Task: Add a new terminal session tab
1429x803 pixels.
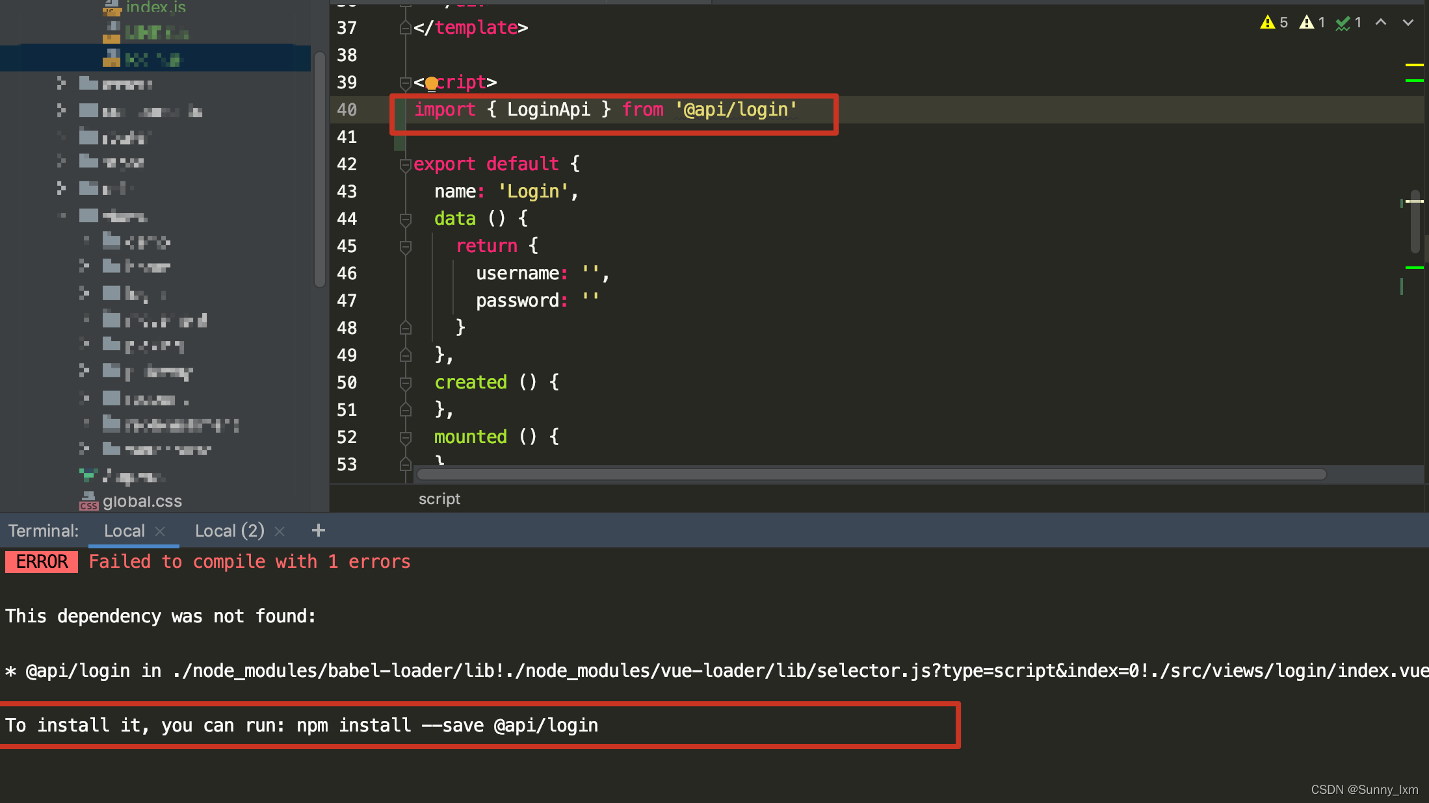Action: [318, 531]
